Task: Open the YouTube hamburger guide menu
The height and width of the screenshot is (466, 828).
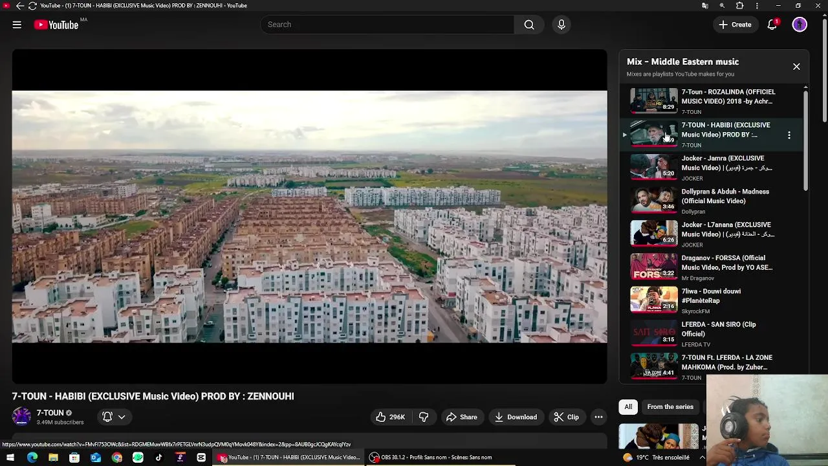Action: click(17, 25)
